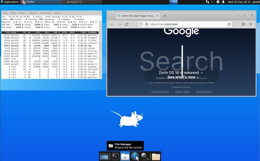
Task: Launch Terminal emulator from dock
Action: click(115, 156)
